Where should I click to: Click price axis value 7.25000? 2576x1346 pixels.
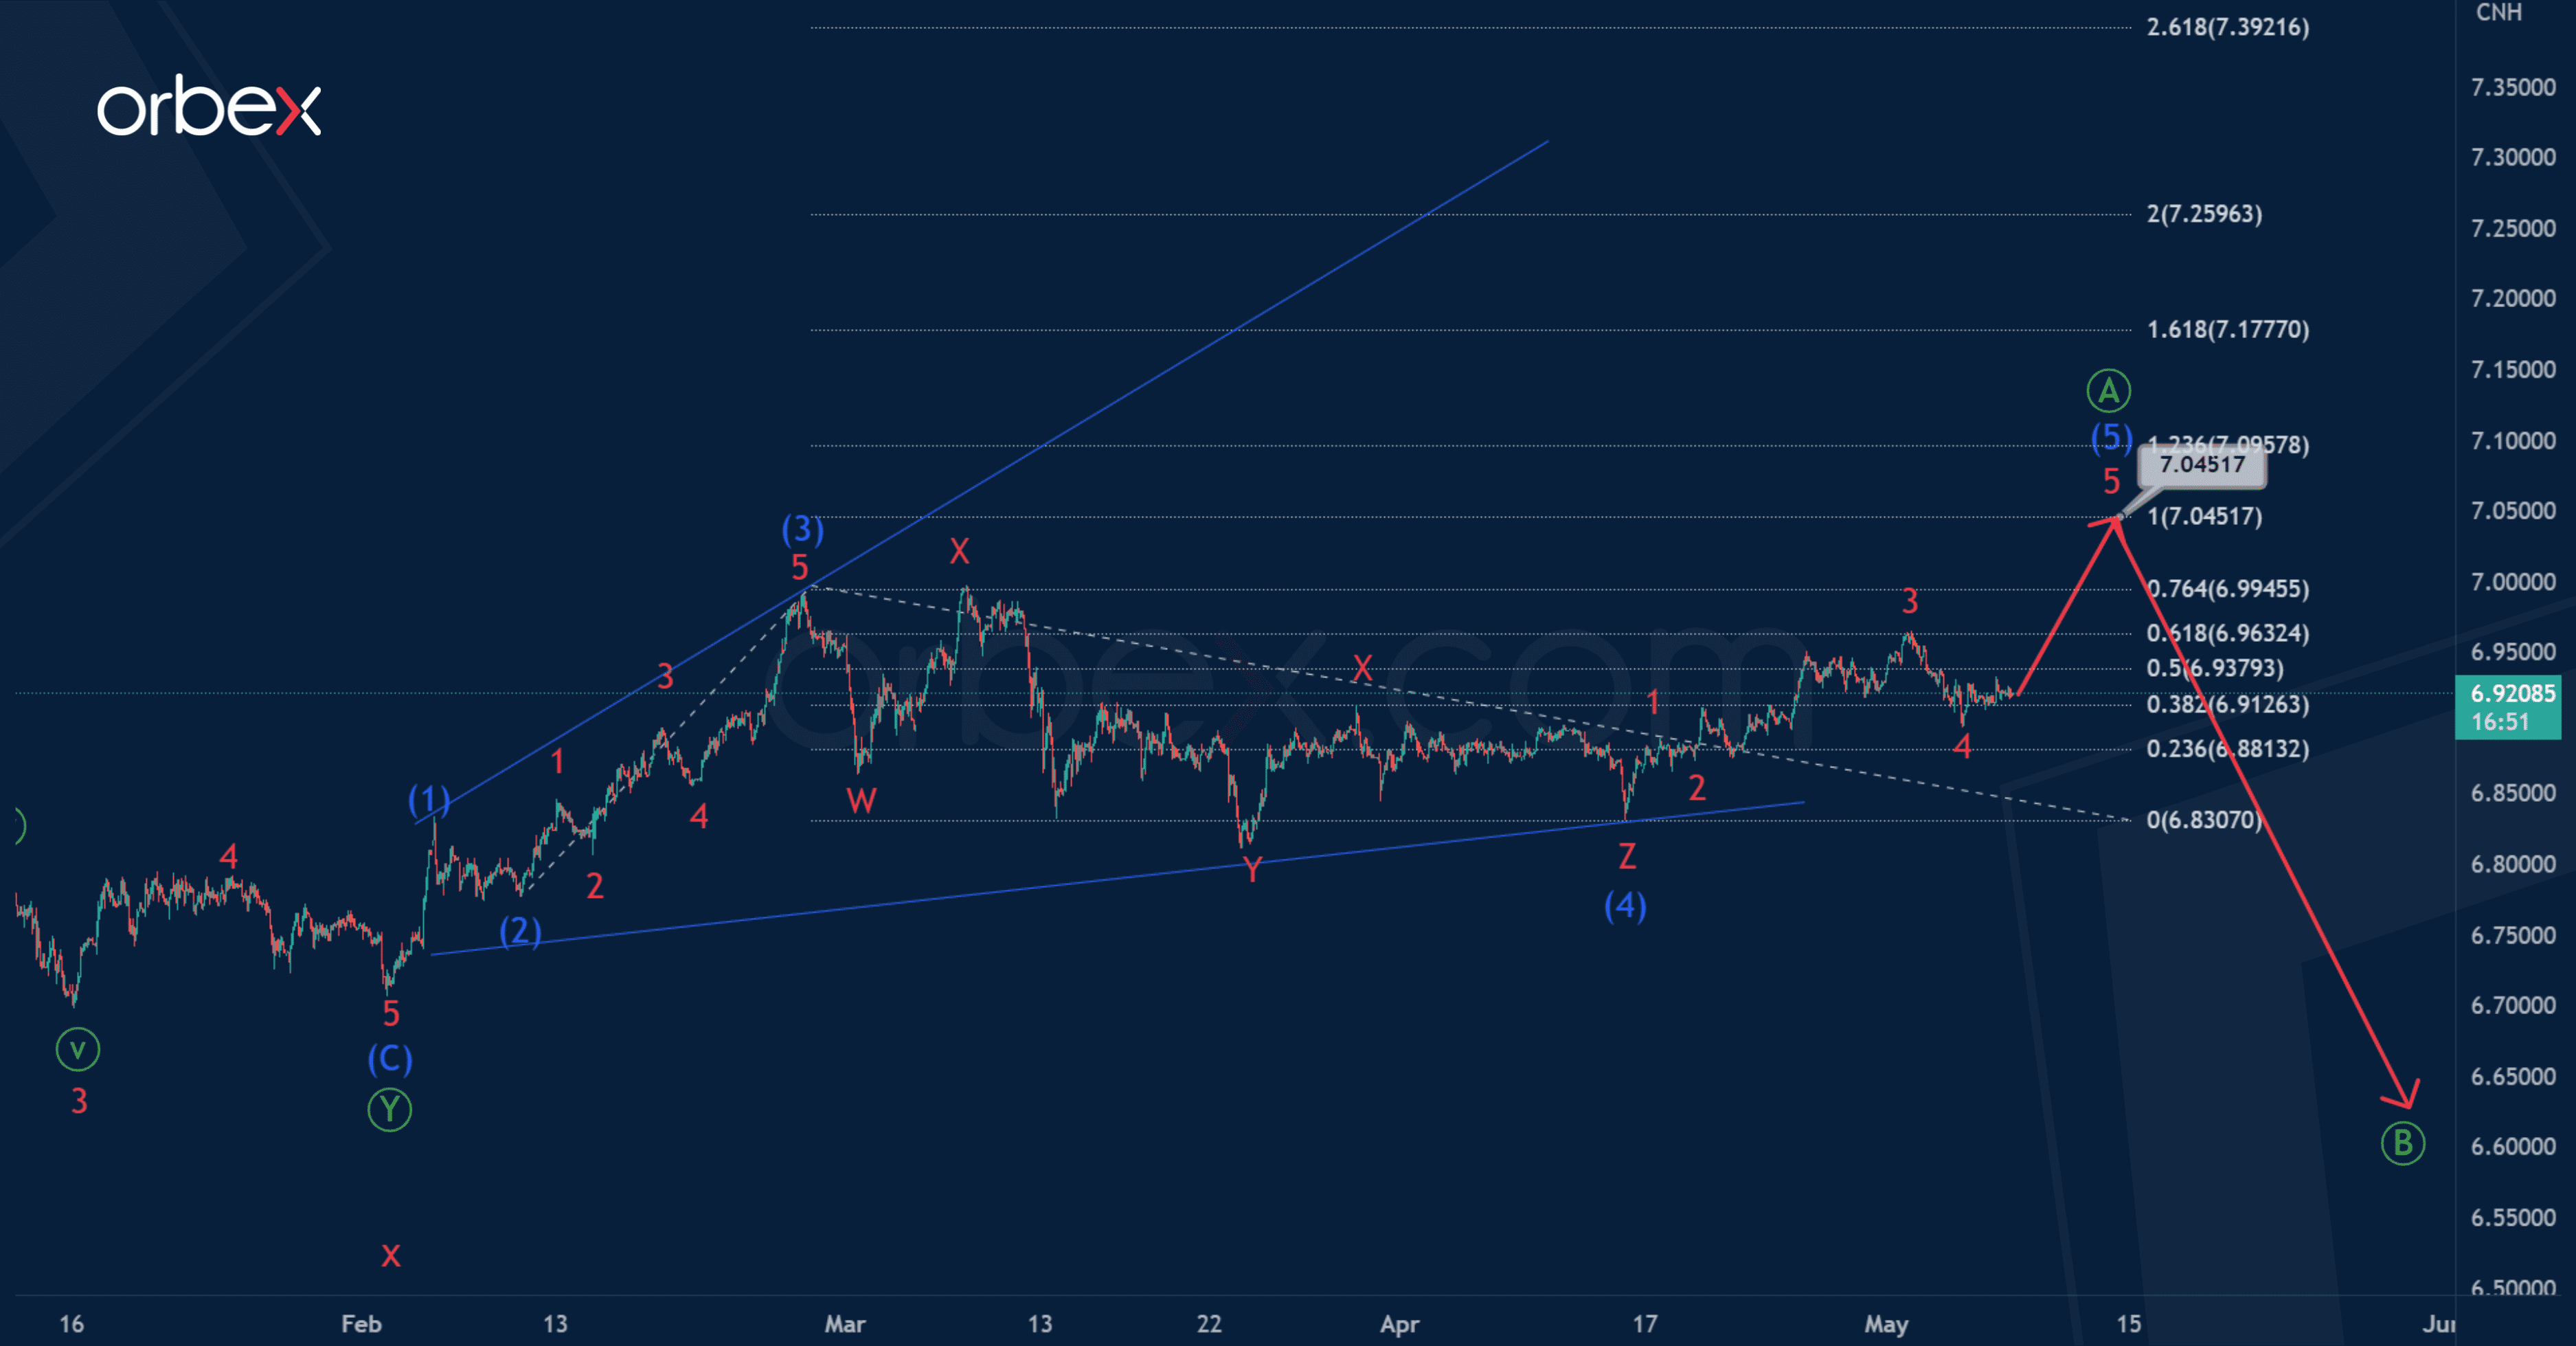2513,229
